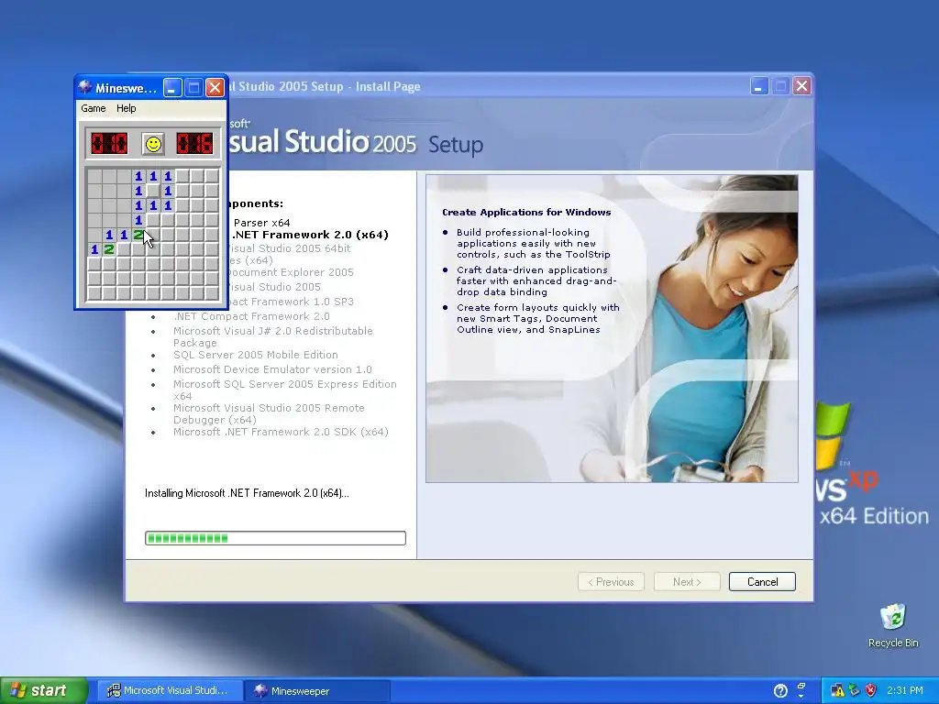
Task: Open the Game menu in Minesweeper
Action: coord(94,108)
